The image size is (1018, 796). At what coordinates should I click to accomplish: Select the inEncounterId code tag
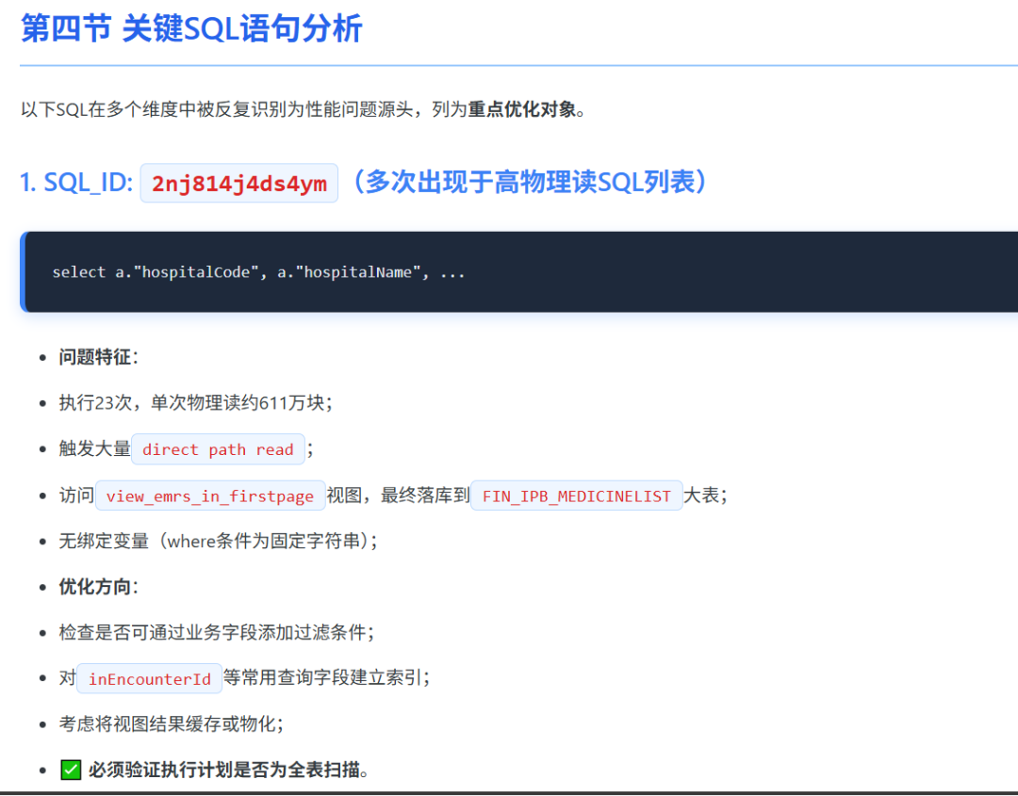[x=149, y=679]
